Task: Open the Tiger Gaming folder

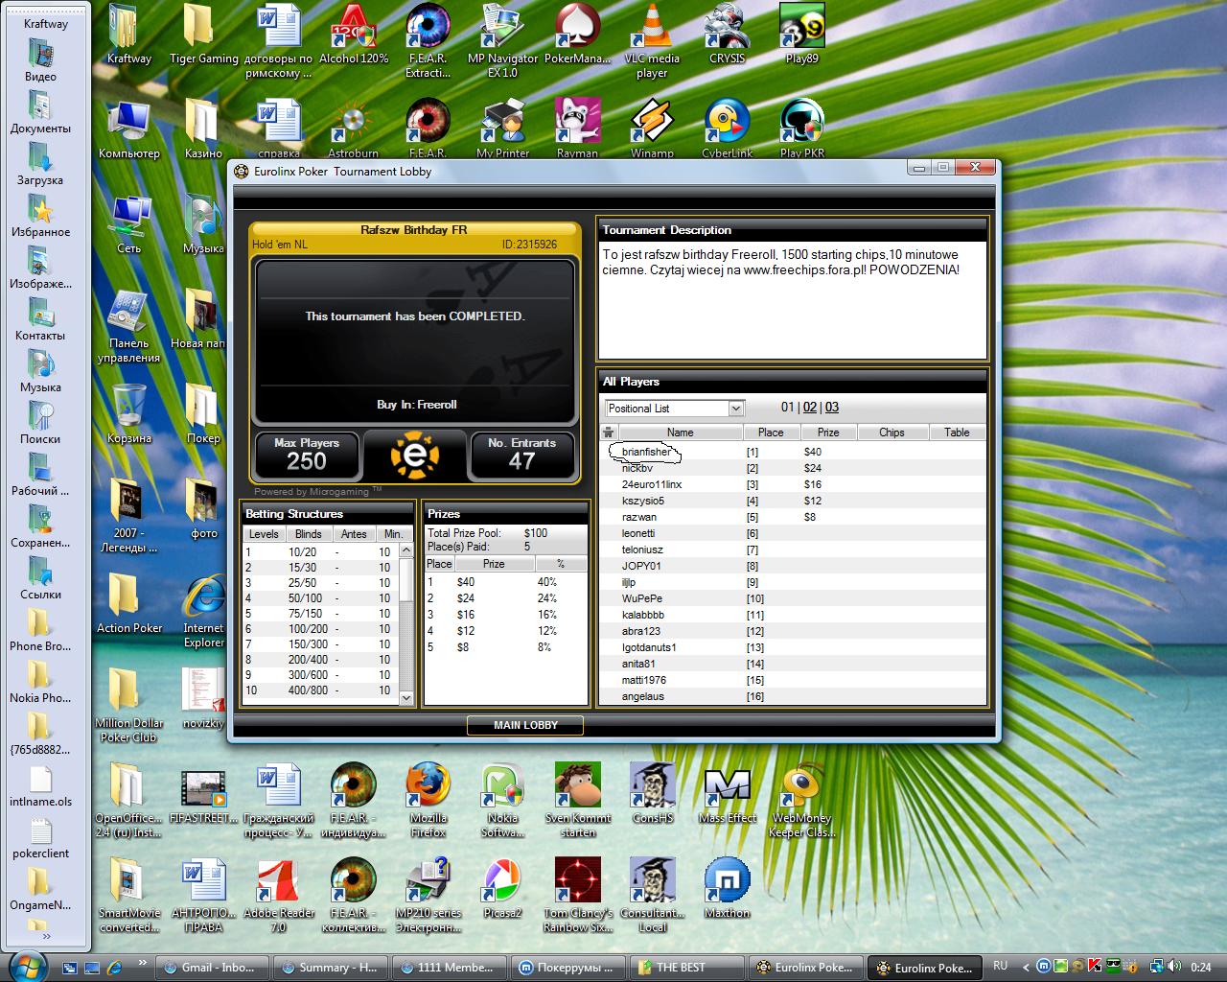Action: (203, 35)
